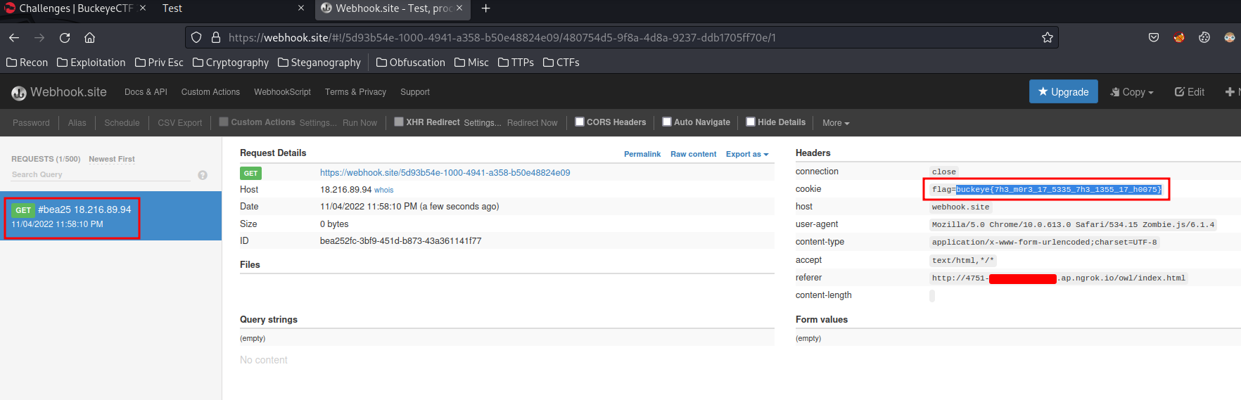Open the Priv Esc bookmarks folder

159,63
